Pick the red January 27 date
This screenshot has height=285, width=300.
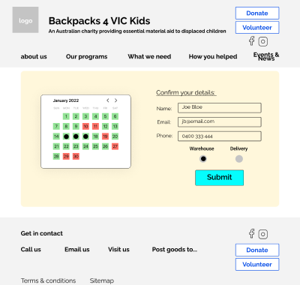[x=115, y=146]
